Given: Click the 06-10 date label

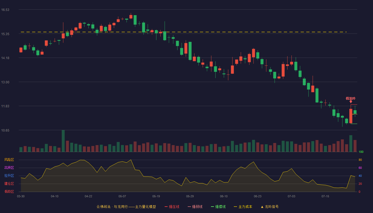Looking at the screenshot, I should [224, 196].
